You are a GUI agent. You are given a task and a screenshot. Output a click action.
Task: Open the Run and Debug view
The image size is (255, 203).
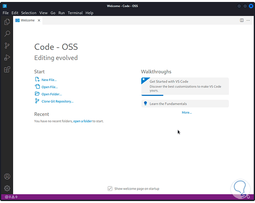point(7,57)
